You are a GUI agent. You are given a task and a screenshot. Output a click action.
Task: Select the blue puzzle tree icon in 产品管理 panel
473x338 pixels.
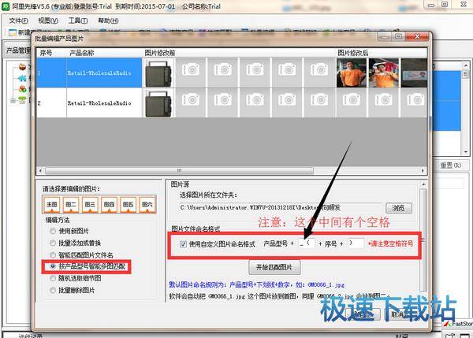[x=22, y=78]
